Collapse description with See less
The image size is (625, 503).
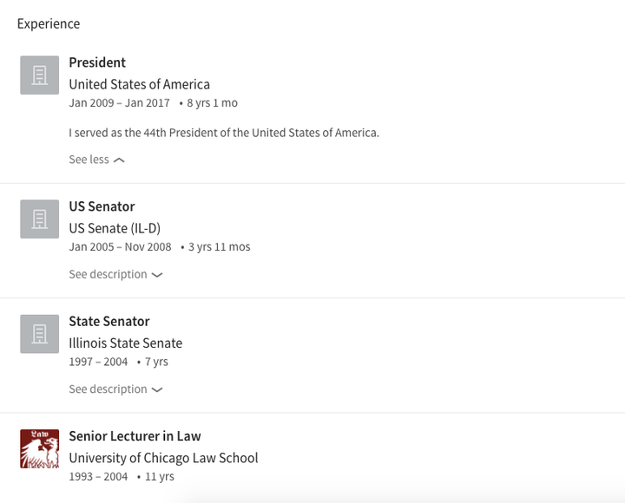pos(97,160)
